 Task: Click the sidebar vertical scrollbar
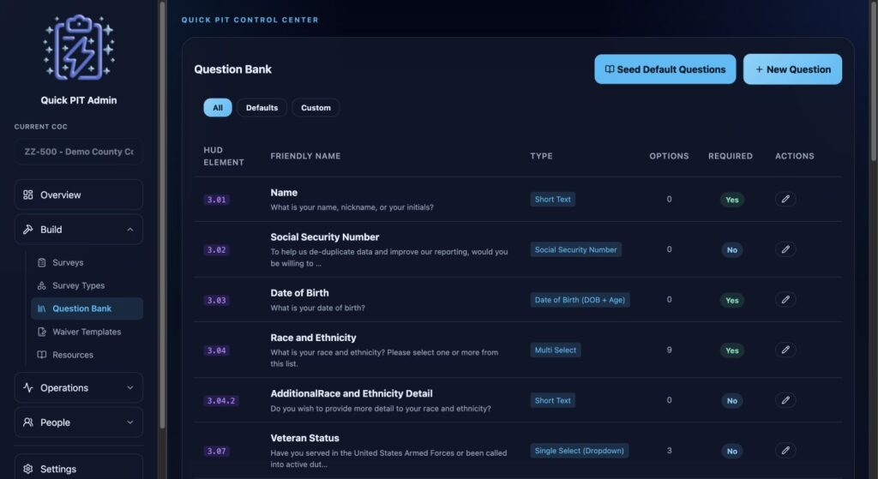click(x=162, y=215)
